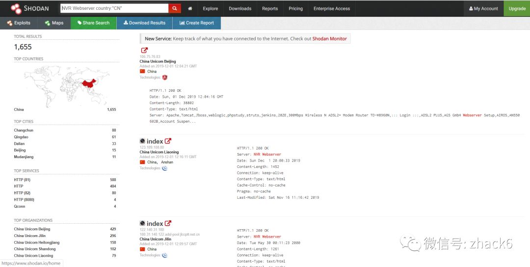Click China flag next to Anshan
Viewport: 530px width, 267px height.
142,162
